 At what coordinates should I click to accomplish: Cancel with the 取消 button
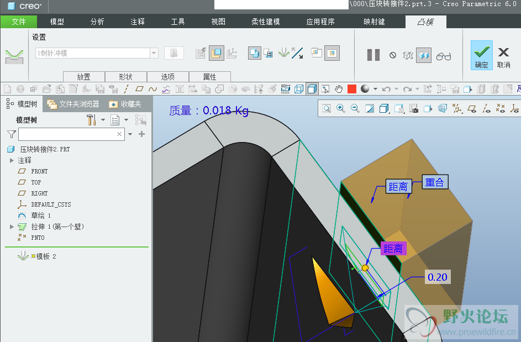tap(504, 57)
